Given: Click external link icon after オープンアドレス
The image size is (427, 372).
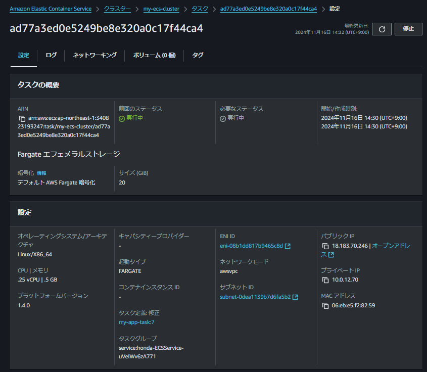Looking at the screenshot, I should coord(331,255).
